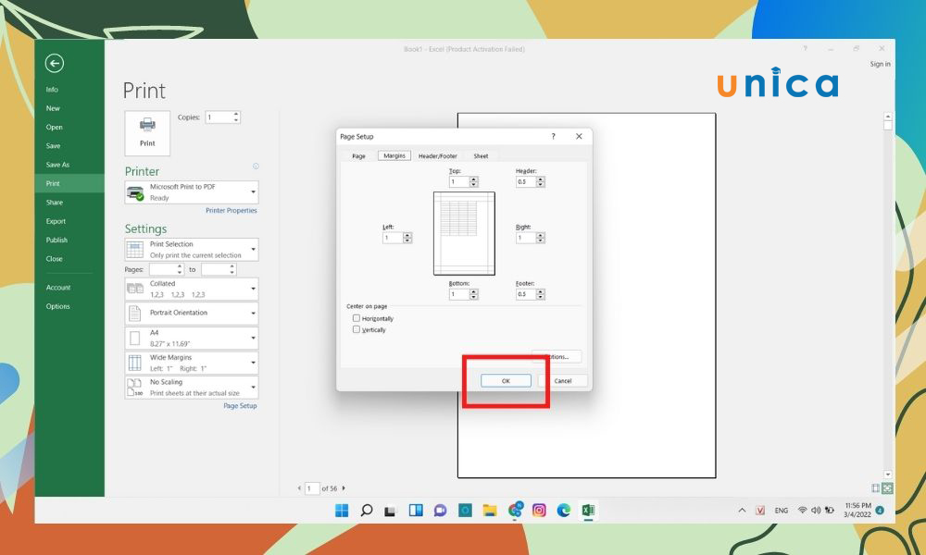Click the preview vertical scrollbar up arrow
This screenshot has height=555, width=926.
888,117
